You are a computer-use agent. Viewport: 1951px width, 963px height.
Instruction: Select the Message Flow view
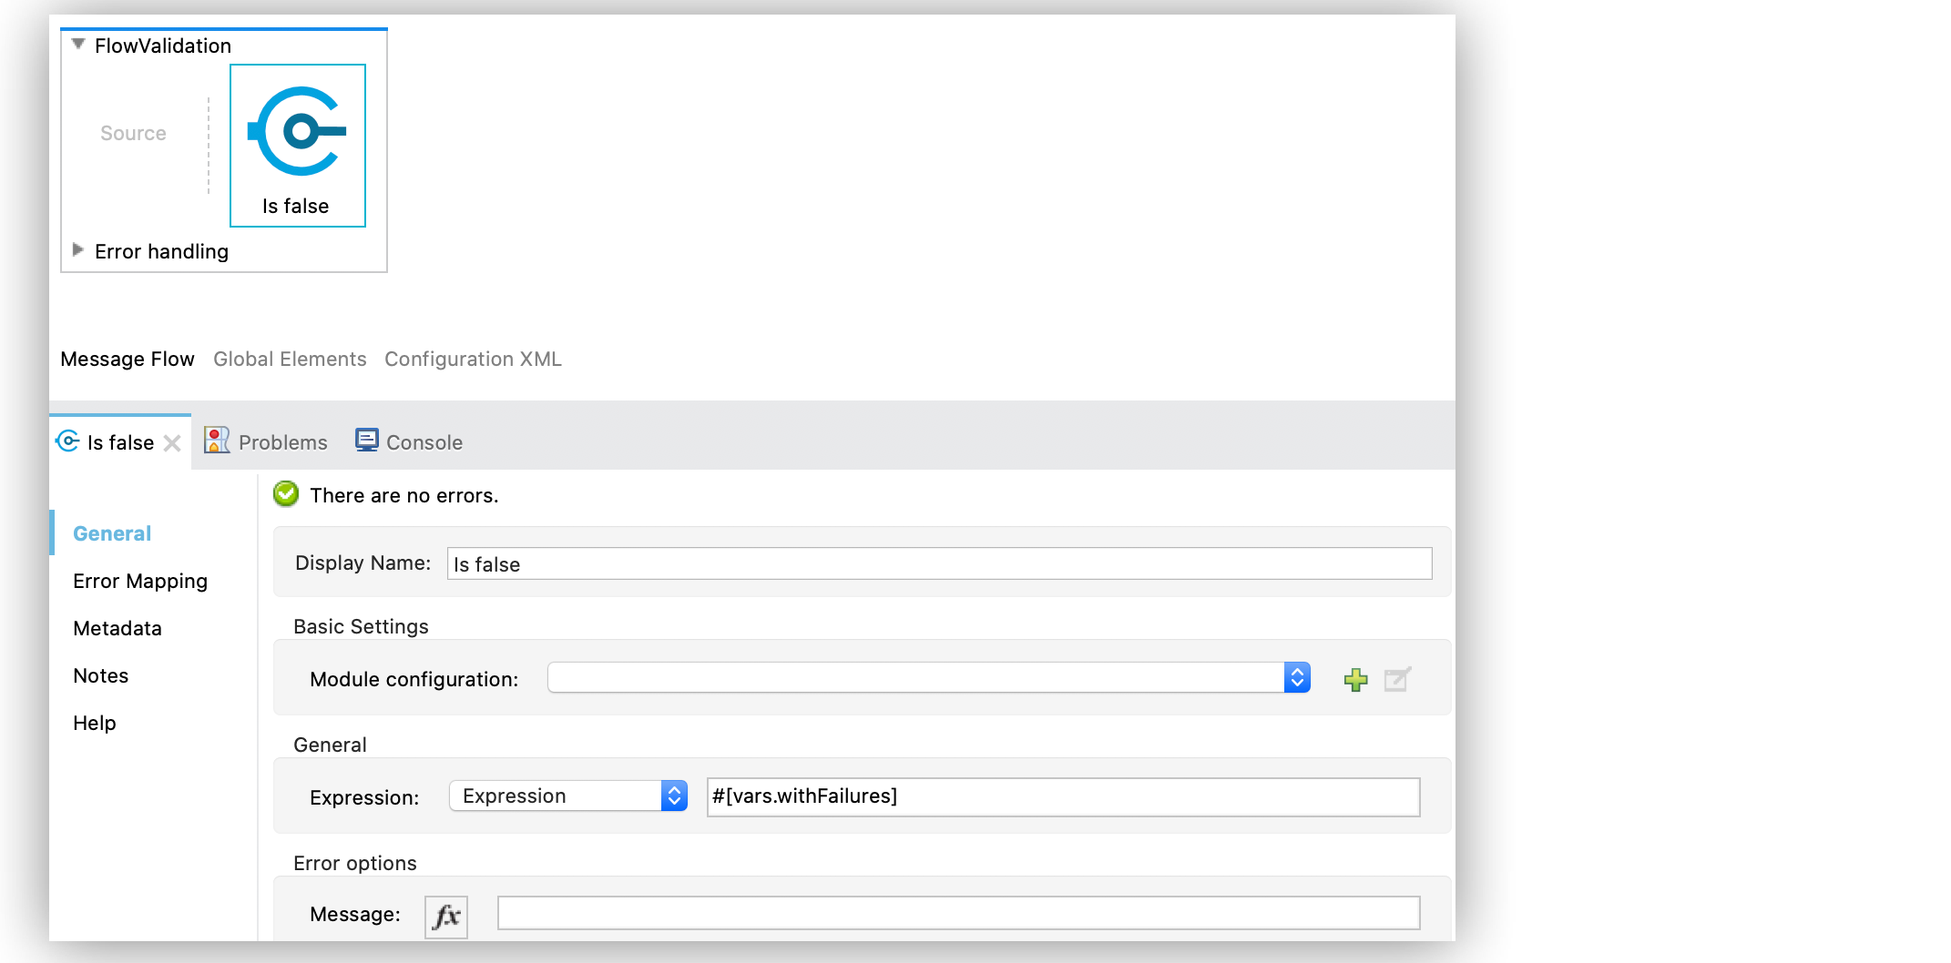point(128,360)
